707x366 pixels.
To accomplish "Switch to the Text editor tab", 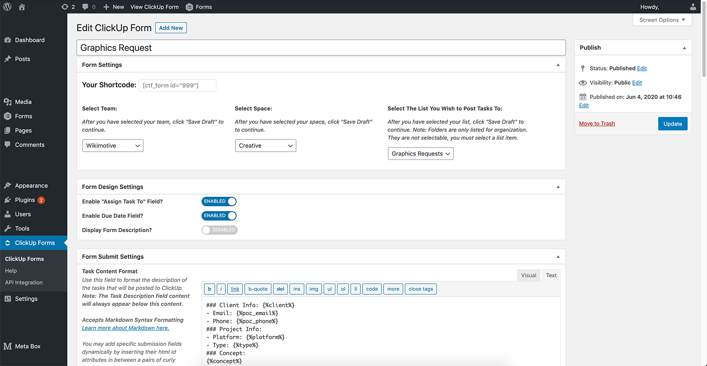I will (x=551, y=275).
